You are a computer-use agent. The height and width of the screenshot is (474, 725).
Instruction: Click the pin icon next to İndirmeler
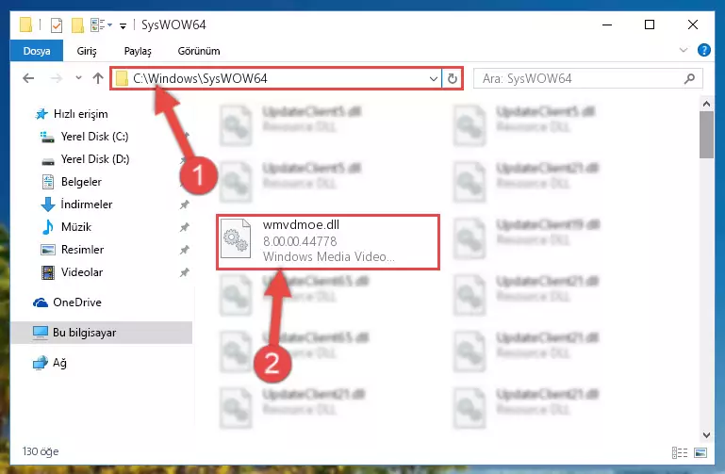tap(185, 204)
